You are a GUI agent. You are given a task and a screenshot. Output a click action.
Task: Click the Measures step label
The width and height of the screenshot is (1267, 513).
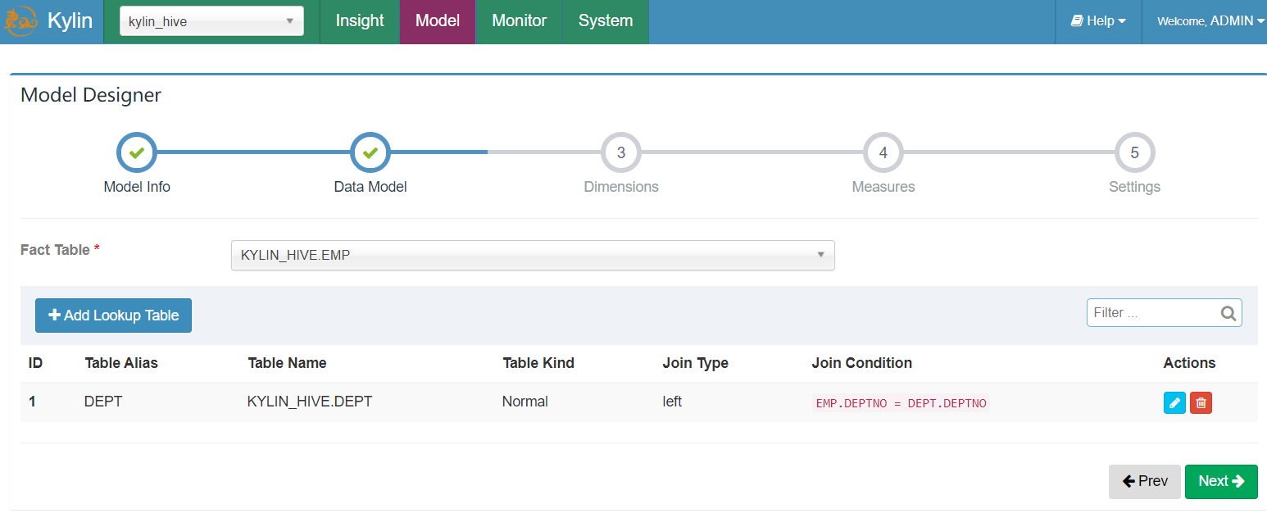click(x=883, y=187)
